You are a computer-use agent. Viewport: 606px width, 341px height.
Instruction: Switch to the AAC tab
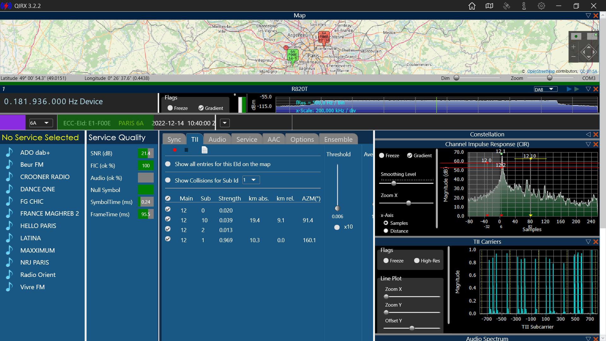coord(274,139)
